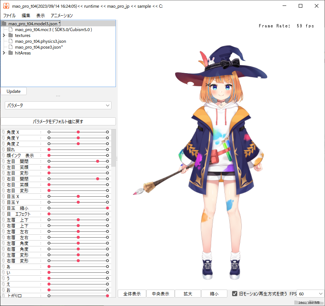Screen dimensions: 325x306
Task: Click the clip icon beside 照れ parameter
Action: pos(3,150)
